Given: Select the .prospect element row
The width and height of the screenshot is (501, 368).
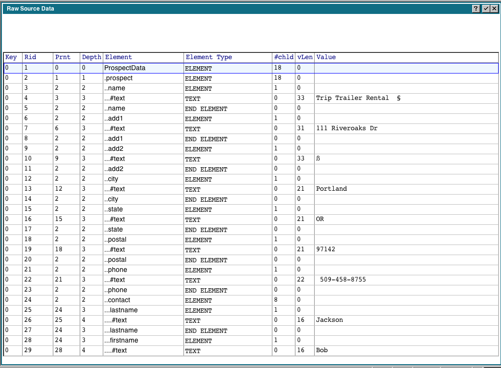Looking at the screenshot, I should pos(119,78).
